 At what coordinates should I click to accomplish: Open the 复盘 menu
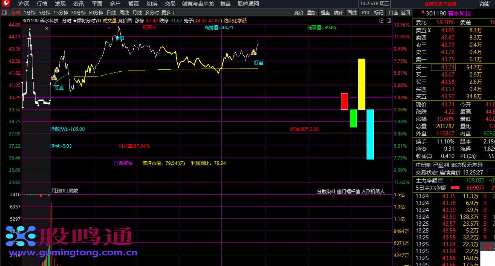click(x=225, y=4)
